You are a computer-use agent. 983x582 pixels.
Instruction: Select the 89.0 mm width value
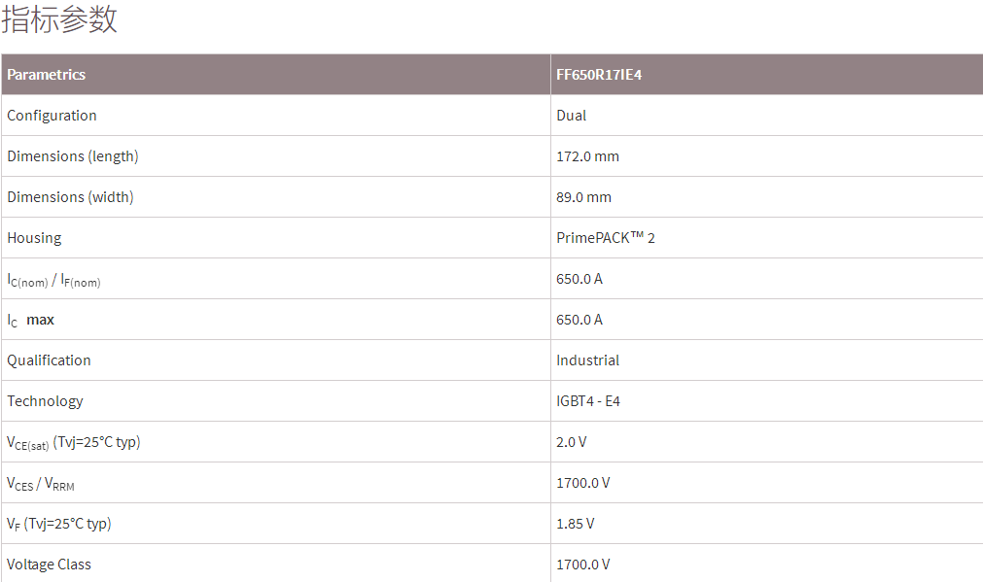[583, 197]
